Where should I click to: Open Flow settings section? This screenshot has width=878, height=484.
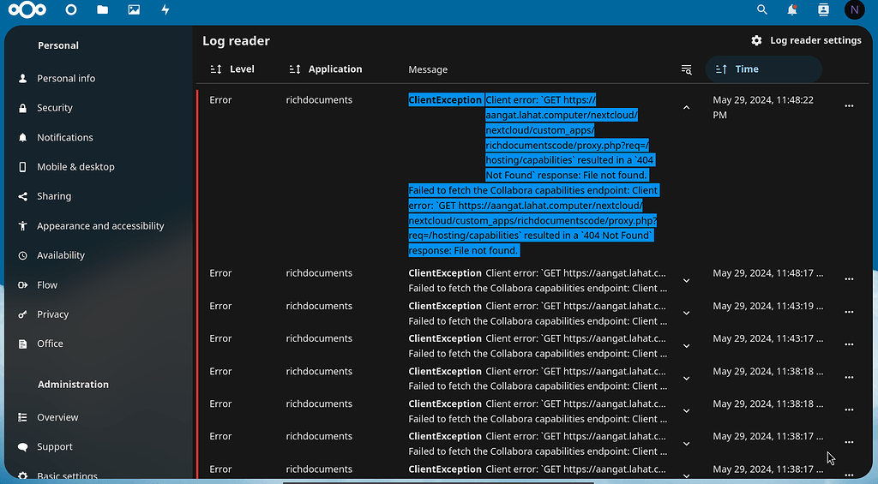[47, 284]
